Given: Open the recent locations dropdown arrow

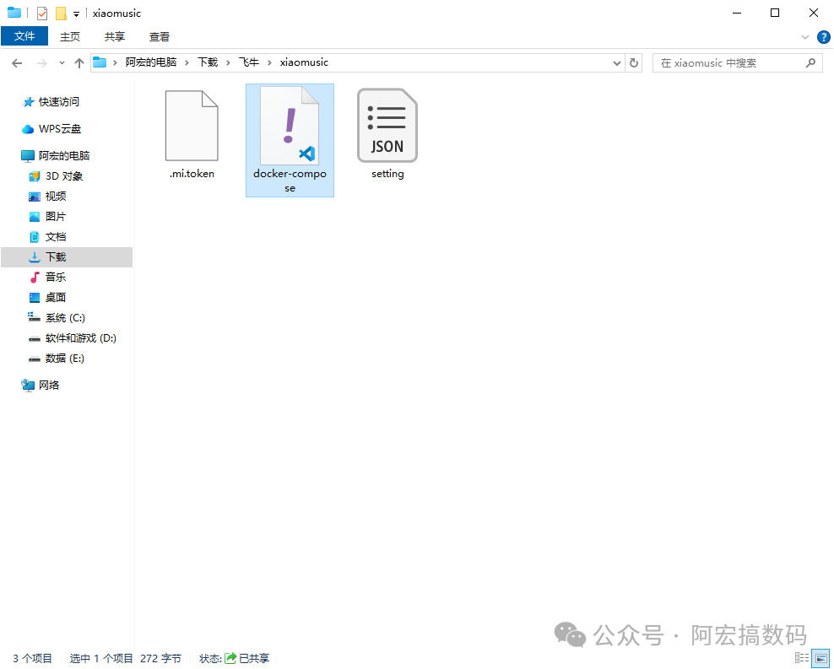Looking at the screenshot, I should (62, 63).
